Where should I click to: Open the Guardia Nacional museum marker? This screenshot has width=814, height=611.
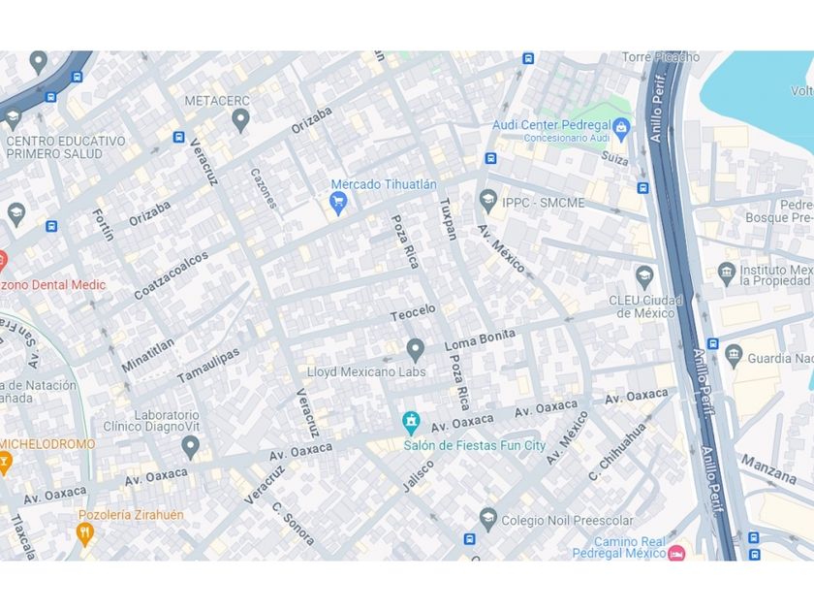tap(733, 357)
